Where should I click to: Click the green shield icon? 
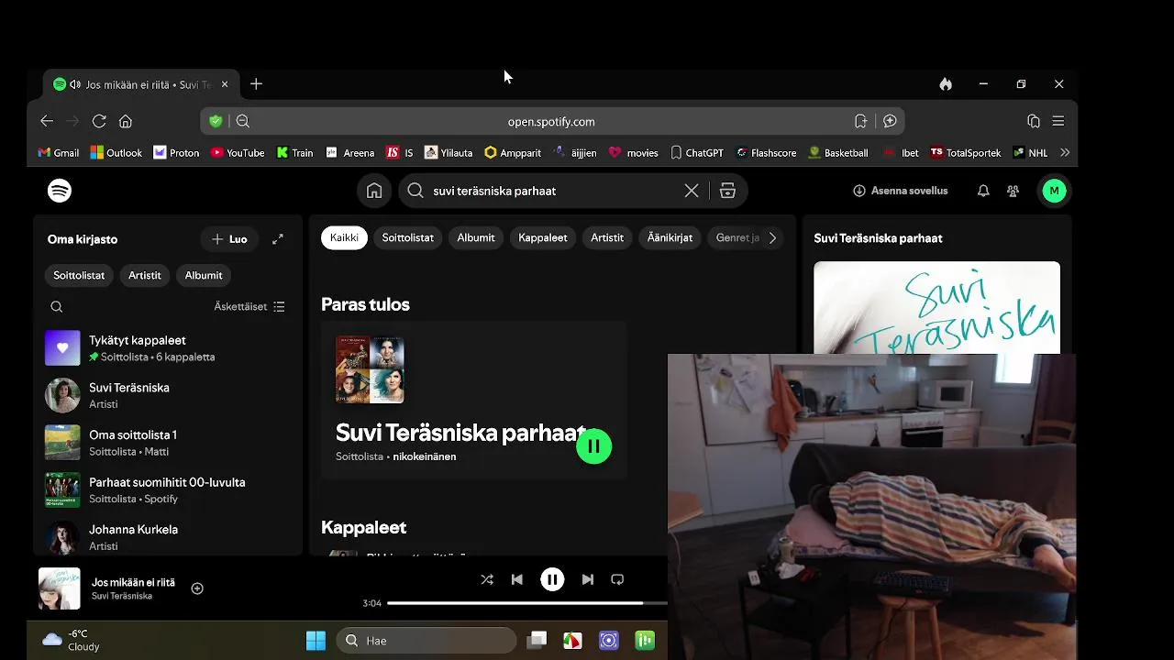coord(216,121)
